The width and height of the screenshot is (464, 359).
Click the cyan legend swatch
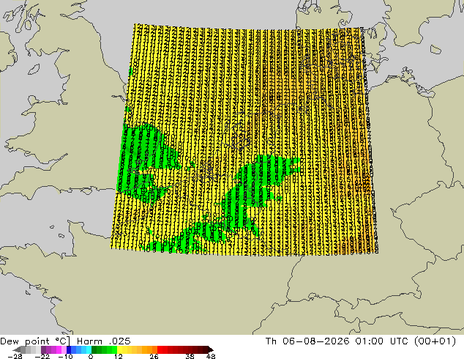[89, 349]
